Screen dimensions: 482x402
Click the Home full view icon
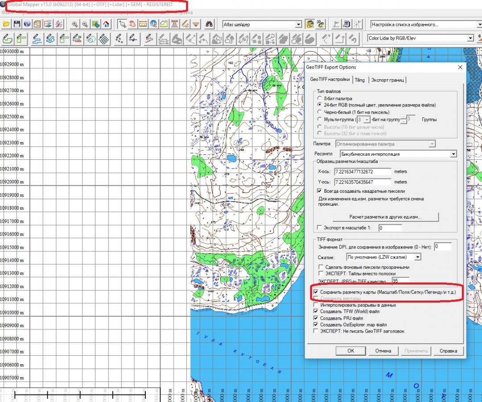106,24
